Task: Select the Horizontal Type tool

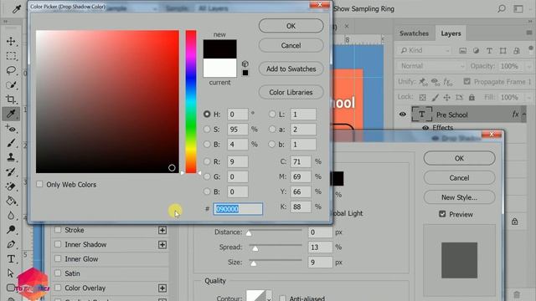Action: point(11,259)
